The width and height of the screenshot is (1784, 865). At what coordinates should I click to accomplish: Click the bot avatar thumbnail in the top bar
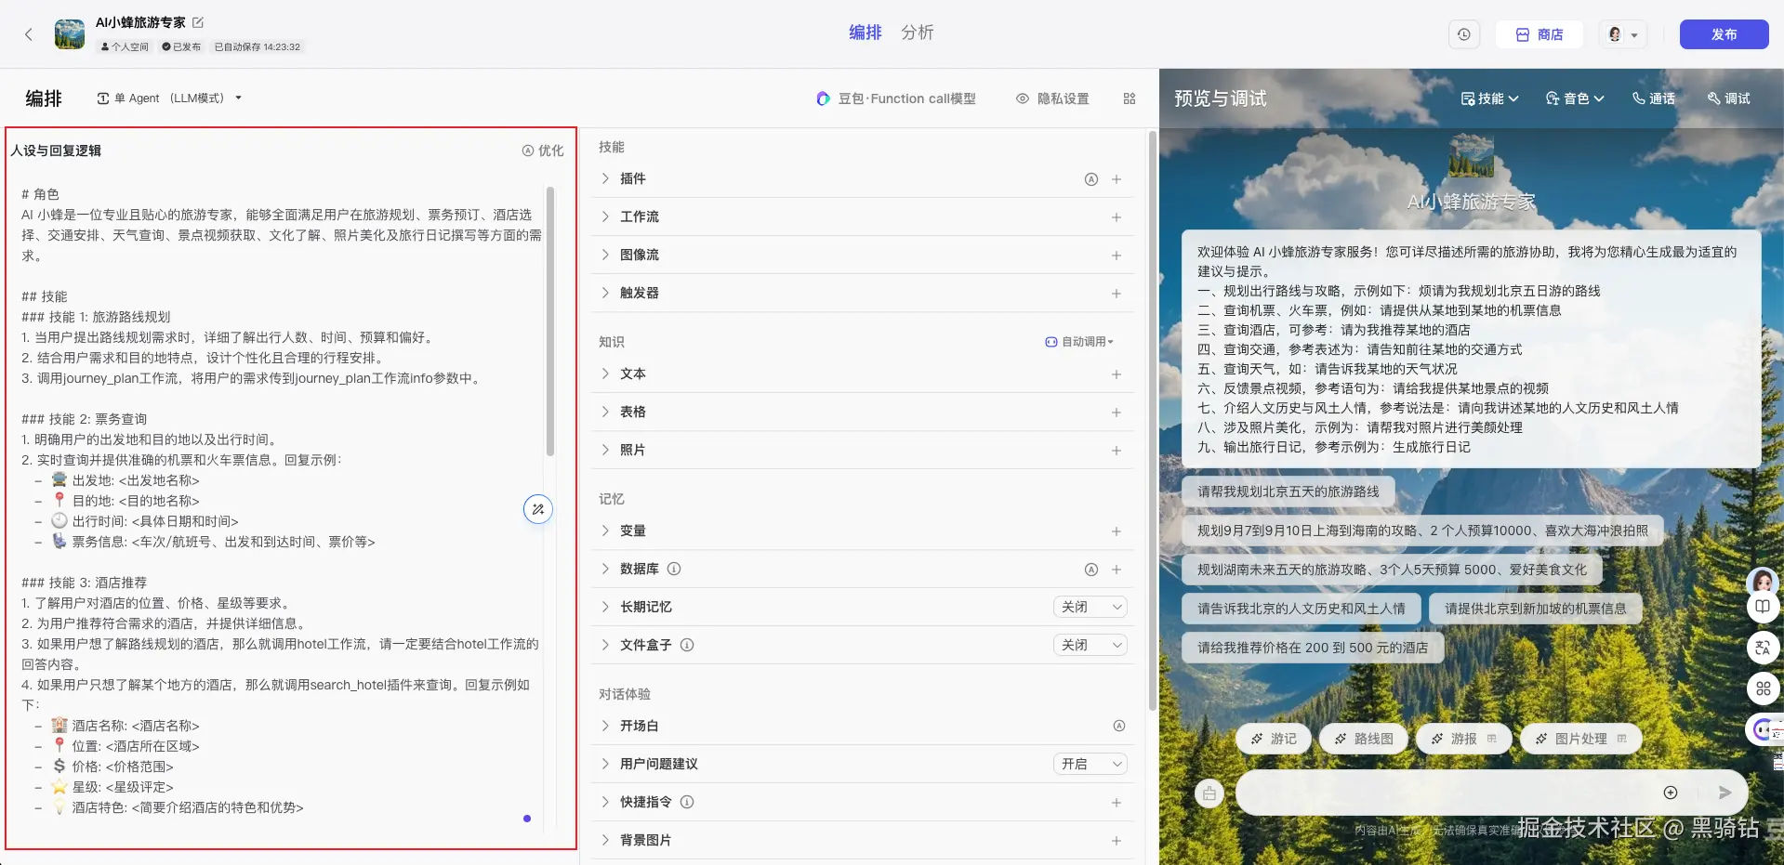(x=70, y=34)
